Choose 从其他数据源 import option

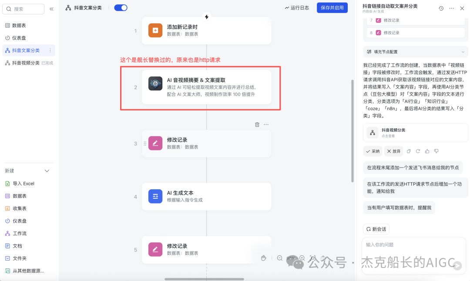[24, 271]
